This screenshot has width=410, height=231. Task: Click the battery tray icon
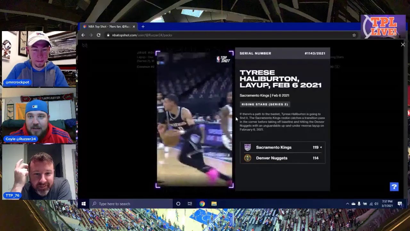(x=365, y=204)
